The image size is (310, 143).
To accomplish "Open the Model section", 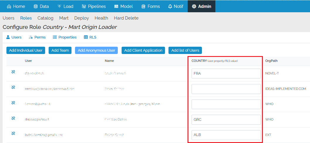I will (124, 6).
